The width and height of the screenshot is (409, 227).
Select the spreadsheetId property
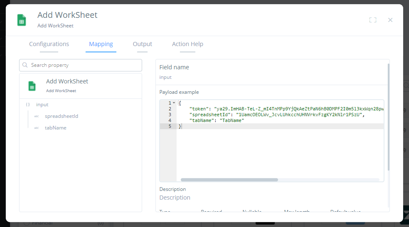[61, 116]
